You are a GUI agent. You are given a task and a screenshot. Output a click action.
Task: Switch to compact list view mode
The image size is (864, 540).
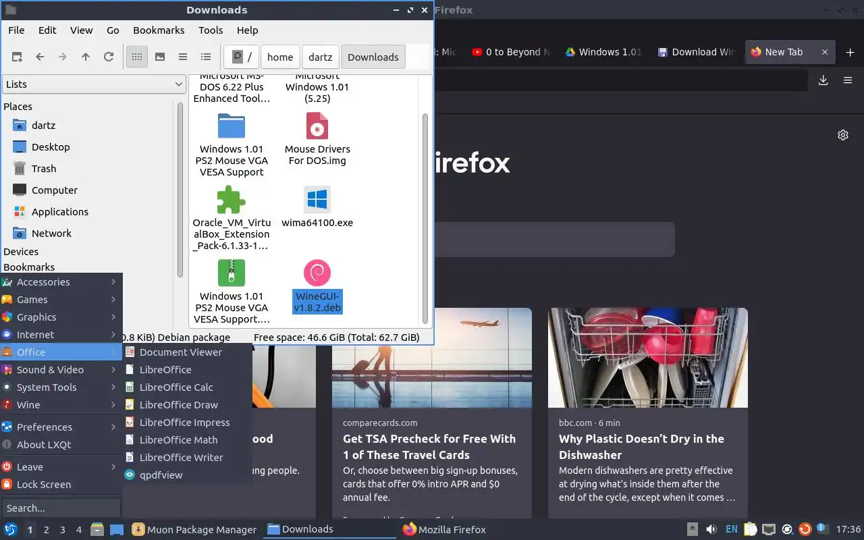coord(183,57)
